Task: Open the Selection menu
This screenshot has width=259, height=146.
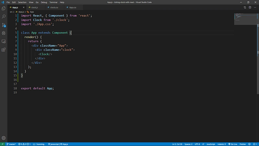Action: point(22,2)
